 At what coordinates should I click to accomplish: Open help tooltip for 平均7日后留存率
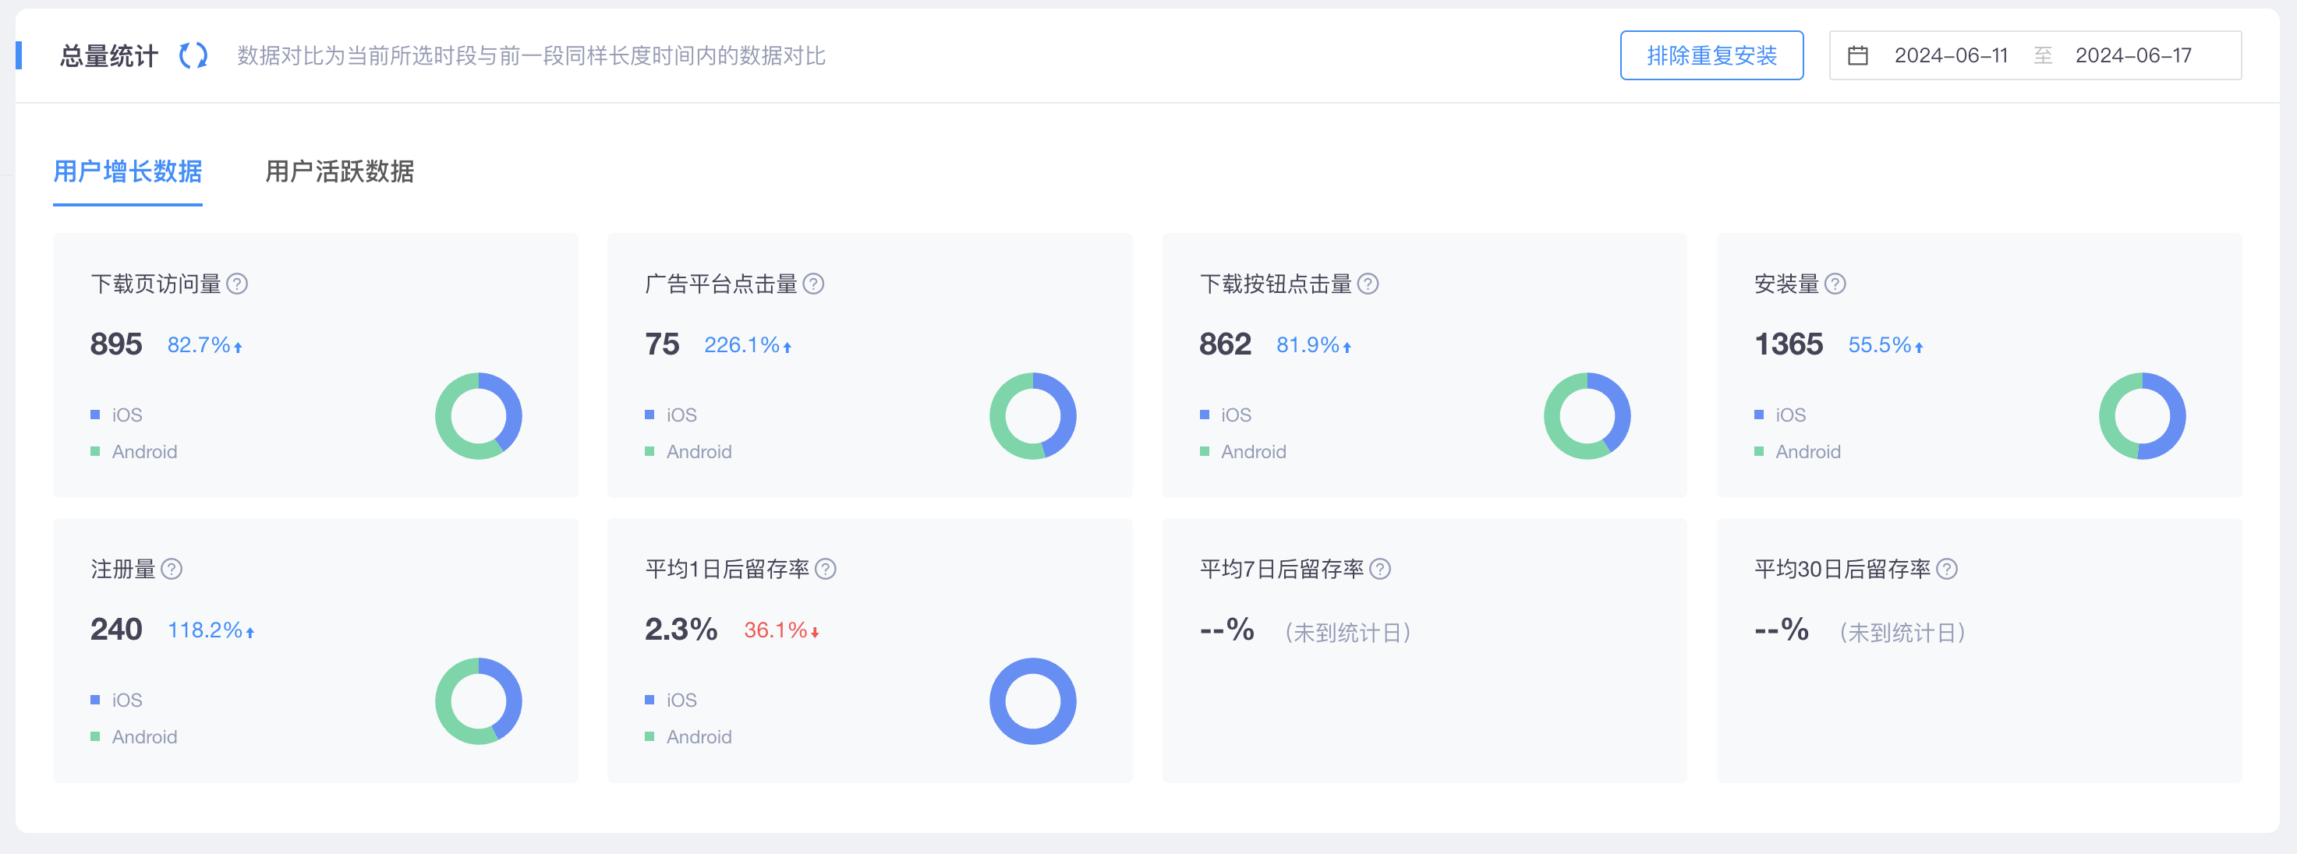pyautogui.click(x=1380, y=569)
